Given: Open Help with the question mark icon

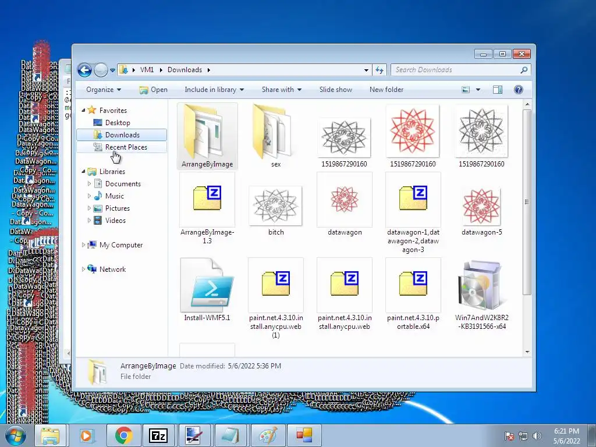Looking at the screenshot, I should tap(518, 90).
